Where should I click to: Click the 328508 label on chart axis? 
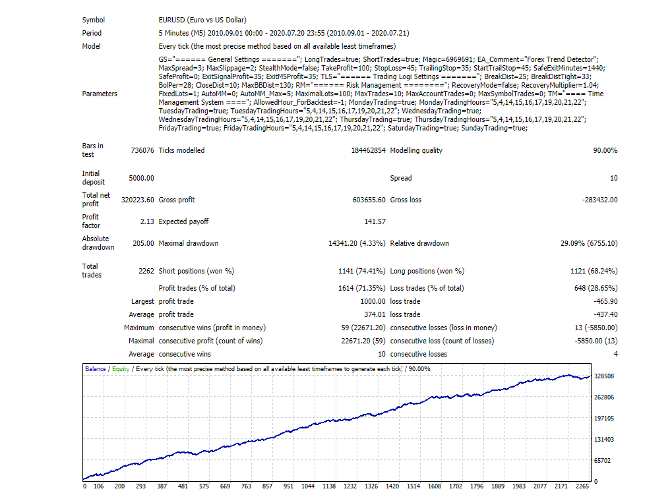[605, 376]
